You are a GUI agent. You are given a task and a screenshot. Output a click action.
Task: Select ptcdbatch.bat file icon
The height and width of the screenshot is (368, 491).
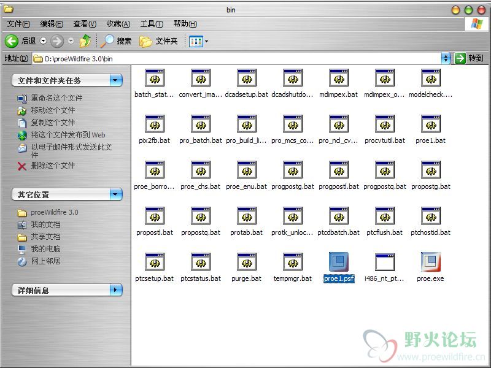[339, 216]
